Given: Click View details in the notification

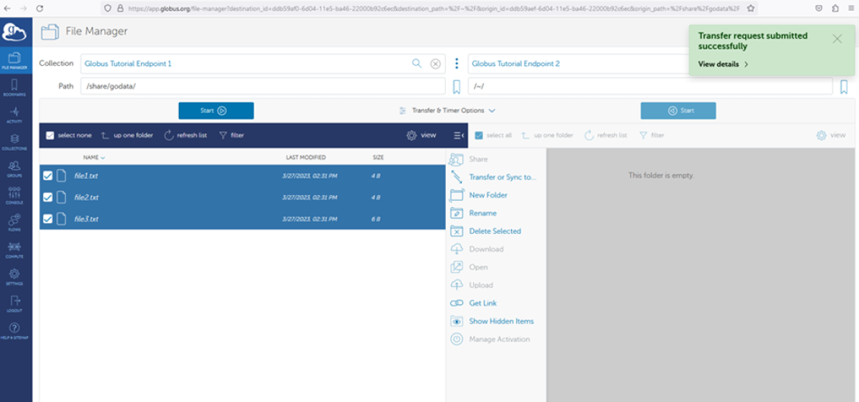Looking at the screenshot, I should click(722, 64).
